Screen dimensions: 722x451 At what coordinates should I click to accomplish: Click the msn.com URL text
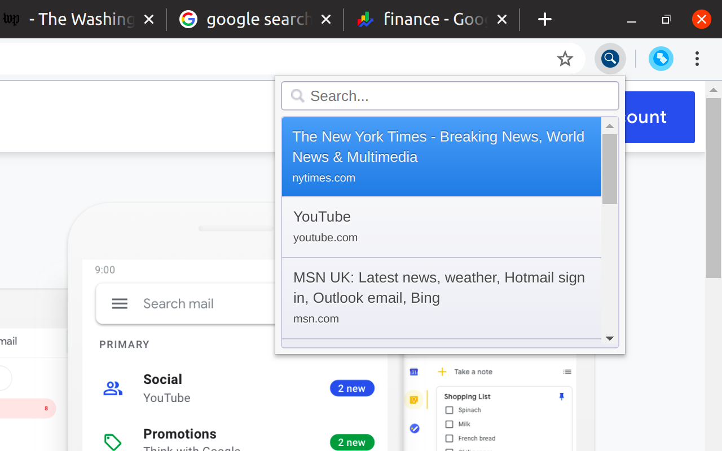point(316,319)
